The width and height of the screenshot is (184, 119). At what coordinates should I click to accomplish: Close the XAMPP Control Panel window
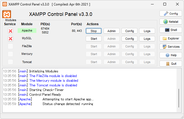click(177, 4)
